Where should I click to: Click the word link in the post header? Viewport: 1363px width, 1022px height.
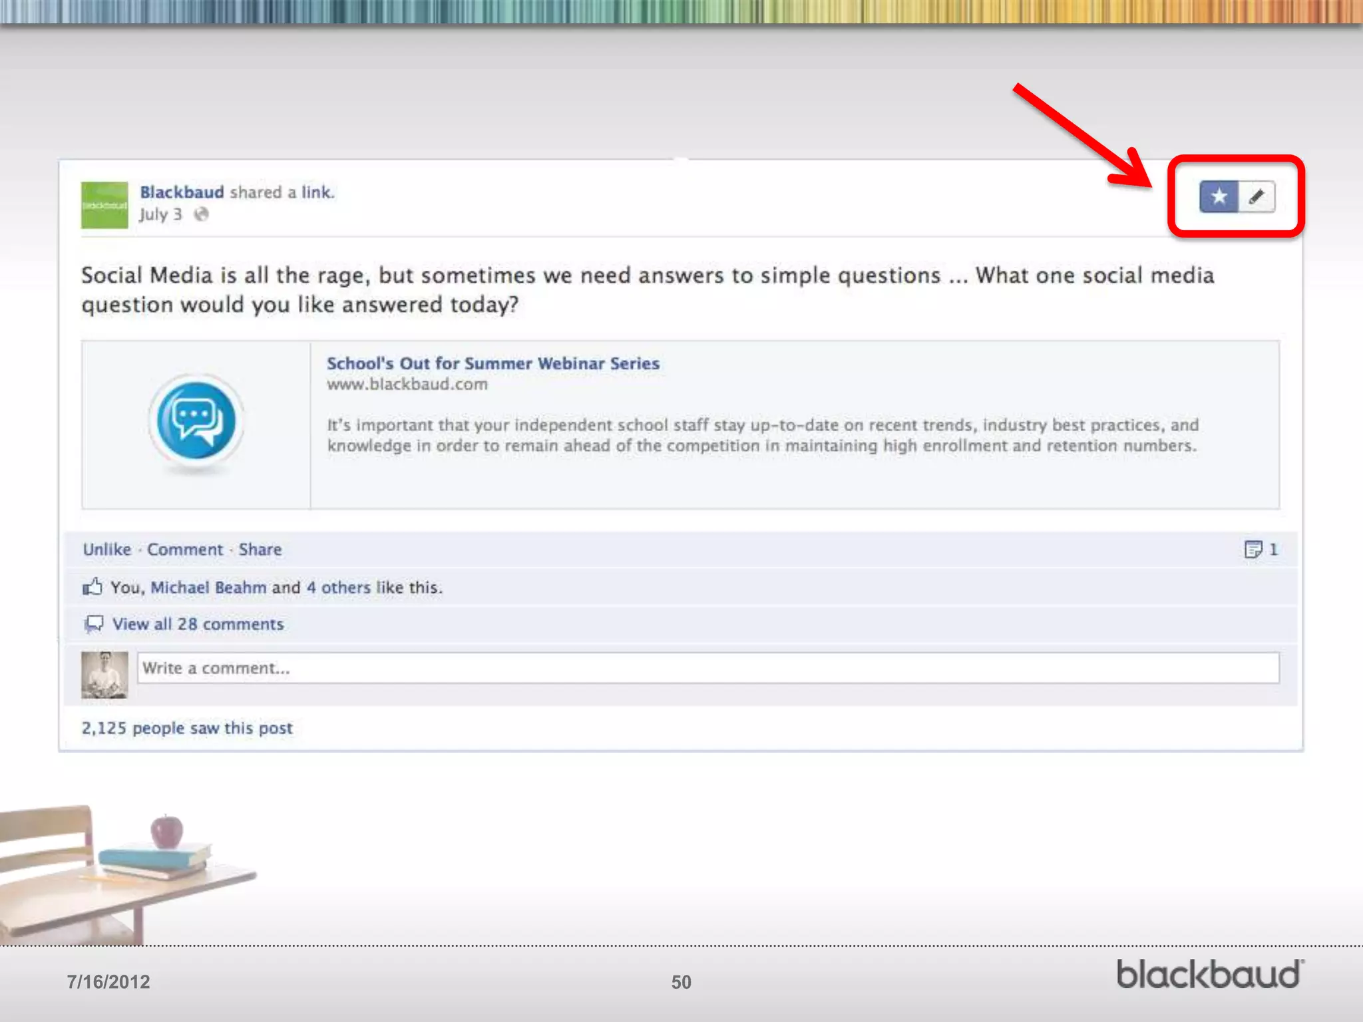click(317, 192)
